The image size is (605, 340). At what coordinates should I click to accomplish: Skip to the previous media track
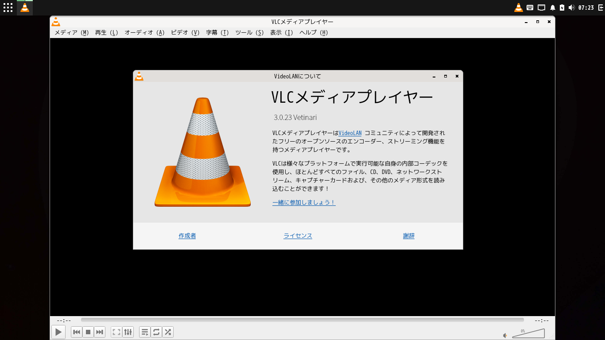click(77, 332)
